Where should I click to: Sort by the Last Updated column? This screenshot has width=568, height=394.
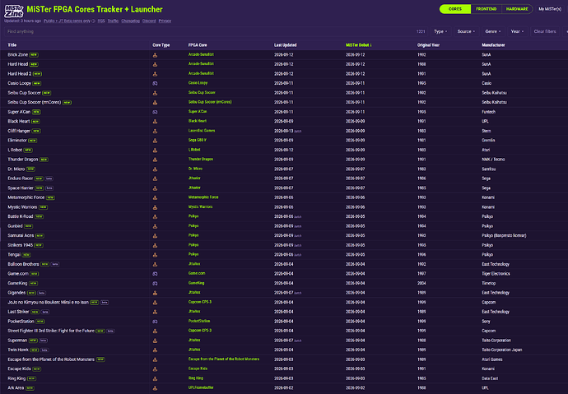tap(285, 45)
